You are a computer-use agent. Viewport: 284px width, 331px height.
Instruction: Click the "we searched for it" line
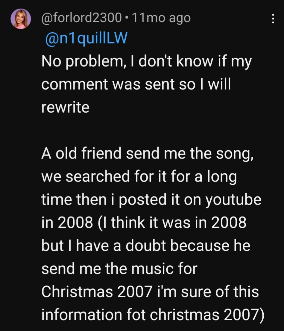coord(139,177)
